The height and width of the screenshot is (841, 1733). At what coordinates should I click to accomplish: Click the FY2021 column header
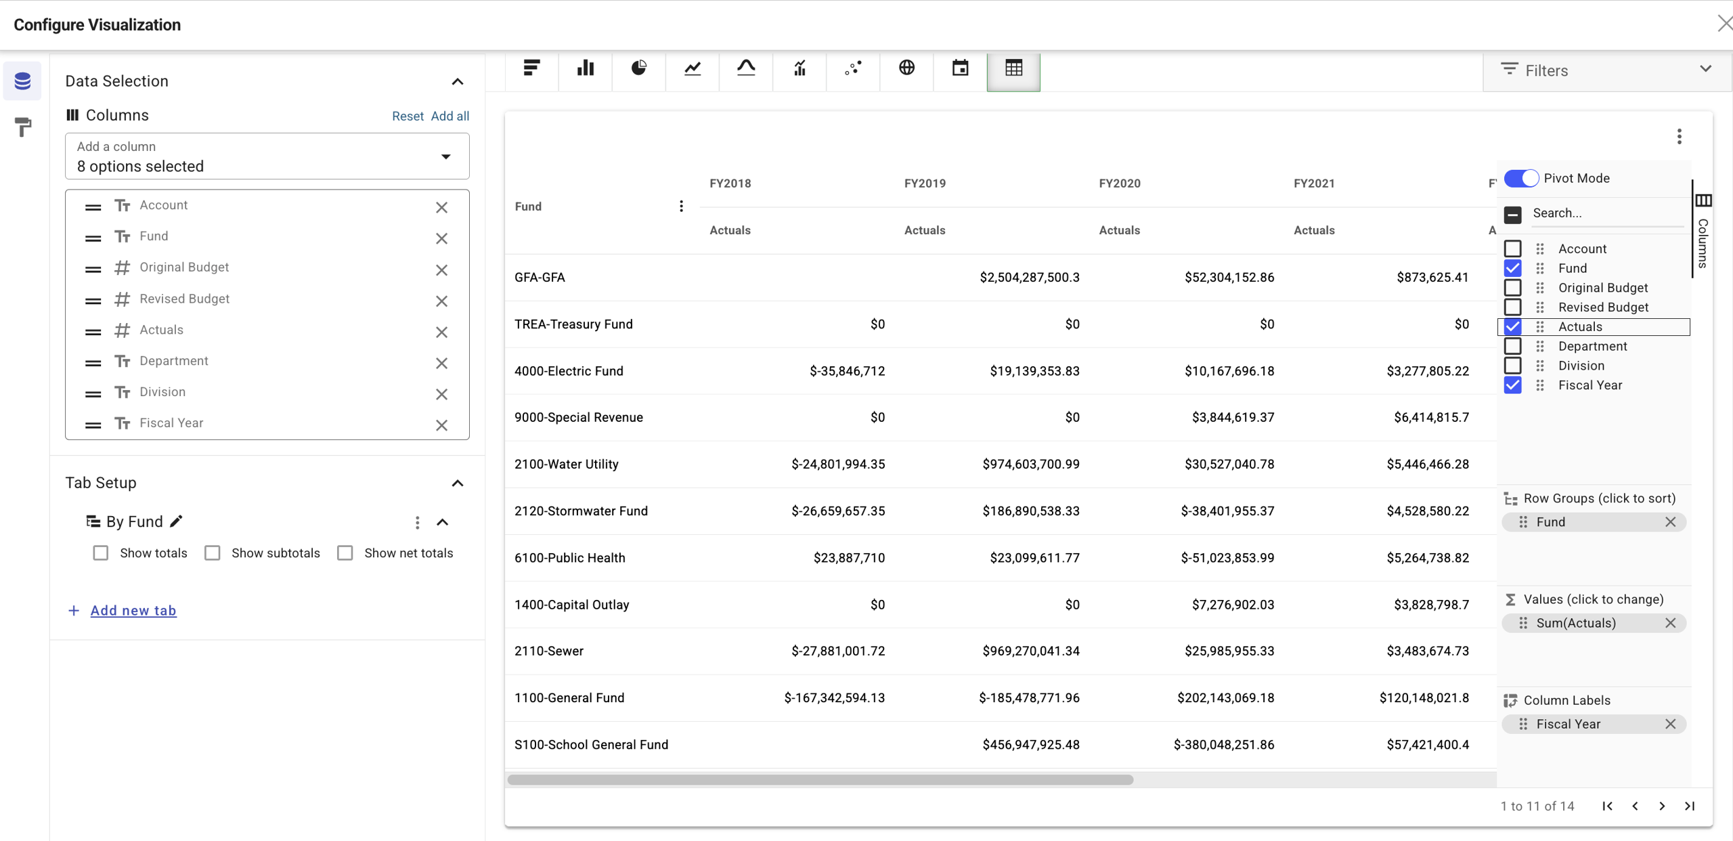tap(1314, 184)
